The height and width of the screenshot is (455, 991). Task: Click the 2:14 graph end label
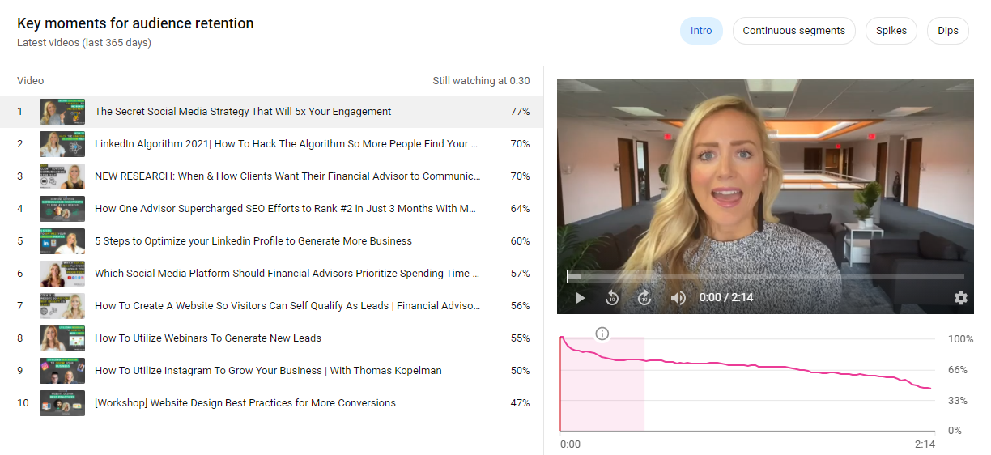925,444
